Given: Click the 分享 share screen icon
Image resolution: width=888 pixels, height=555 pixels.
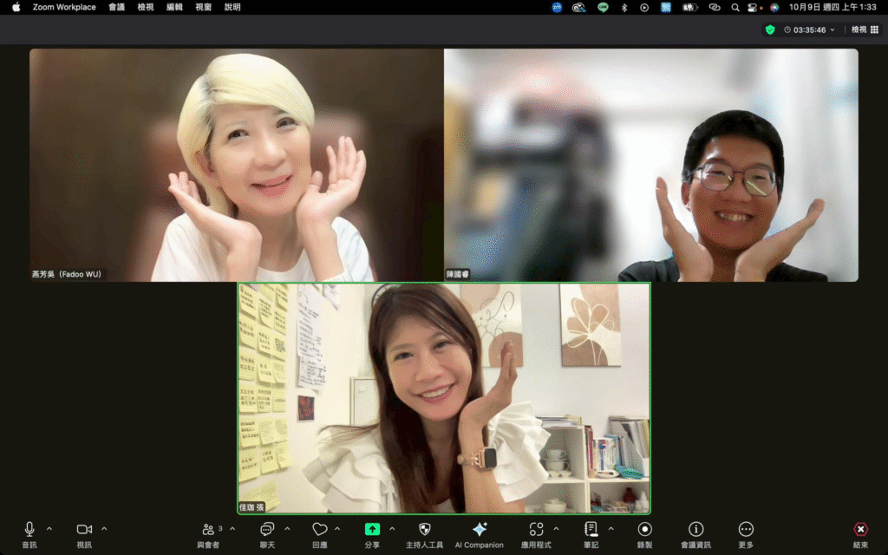Looking at the screenshot, I should [x=372, y=530].
